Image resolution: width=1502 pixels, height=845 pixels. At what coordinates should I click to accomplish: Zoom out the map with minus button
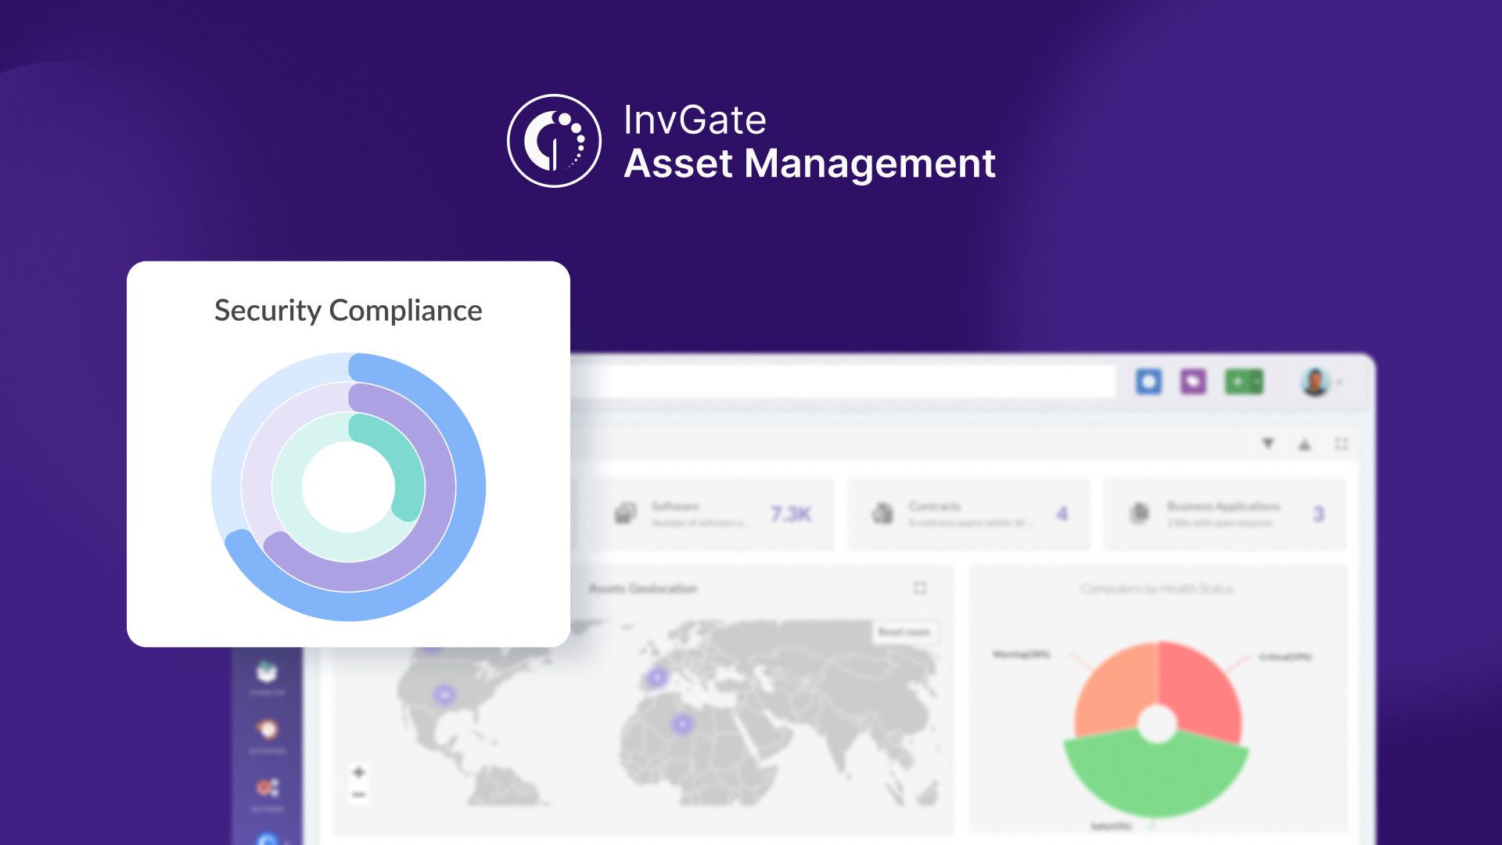359,795
